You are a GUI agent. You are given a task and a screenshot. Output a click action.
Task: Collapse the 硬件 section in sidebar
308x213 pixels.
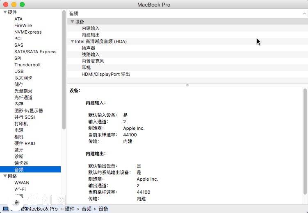(x=5, y=12)
